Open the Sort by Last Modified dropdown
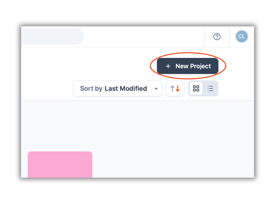This screenshot has height=204, width=275. tap(118, 88)
